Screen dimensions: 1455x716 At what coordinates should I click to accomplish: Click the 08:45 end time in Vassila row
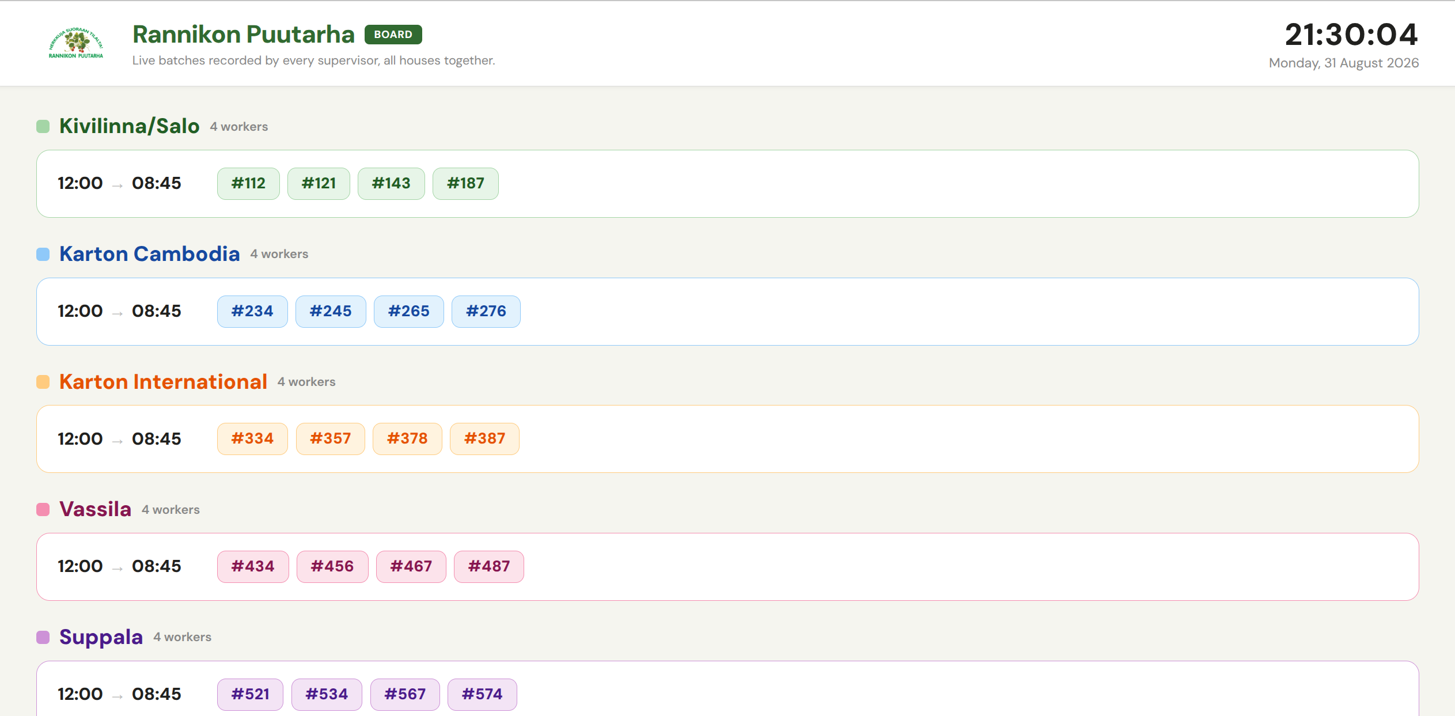click(x=157, y=567)
